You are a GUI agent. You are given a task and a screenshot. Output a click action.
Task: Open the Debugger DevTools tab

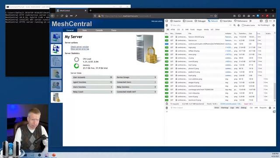click(x=200, y=21)
